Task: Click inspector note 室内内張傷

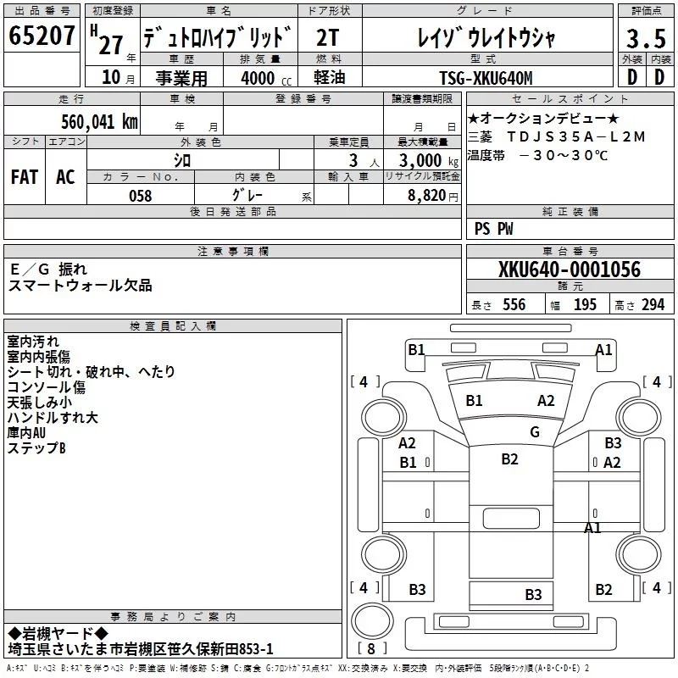Action: 38,357
